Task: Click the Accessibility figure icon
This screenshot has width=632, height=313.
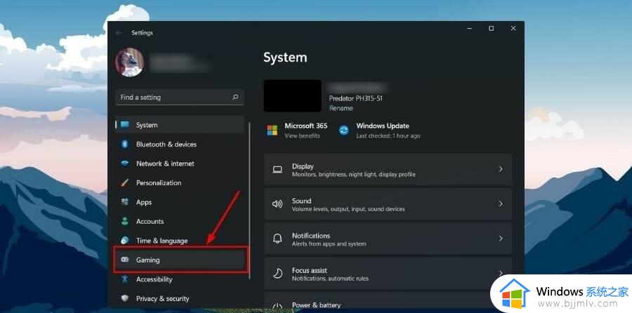Action: coord(125,279)
